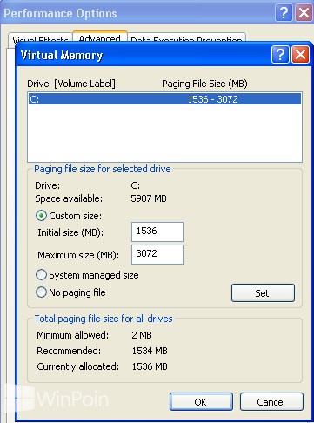Image resolution: width=314 pixels, height=423 pixels.
Task: Choose System managed size option
Action: coord(41,275)
